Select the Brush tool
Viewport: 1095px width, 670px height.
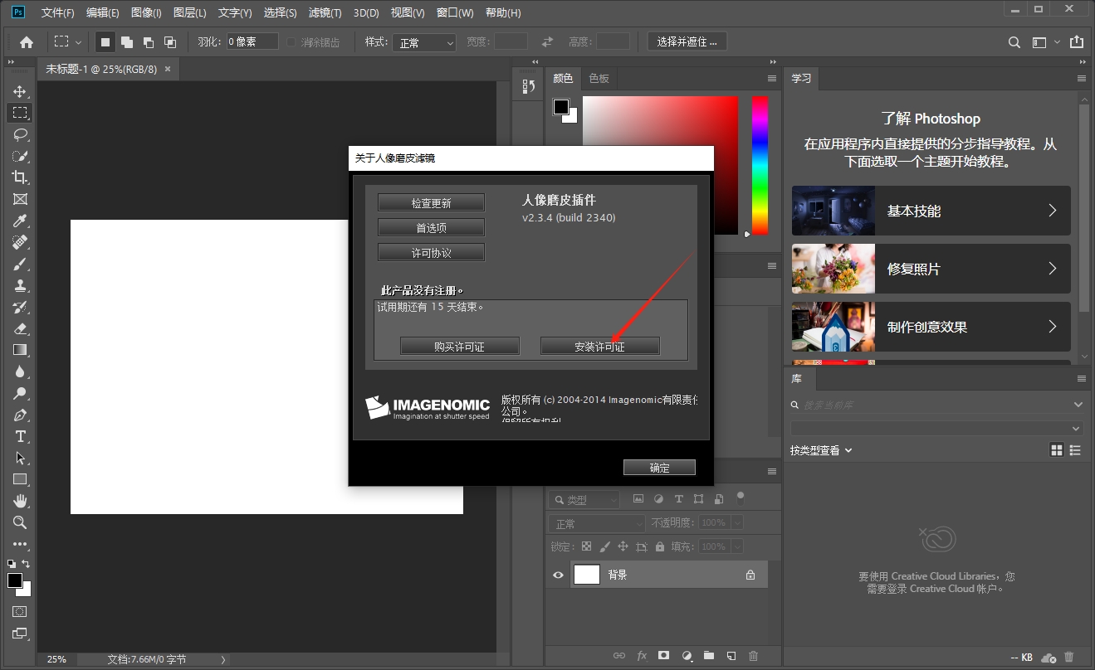[20, 264]
